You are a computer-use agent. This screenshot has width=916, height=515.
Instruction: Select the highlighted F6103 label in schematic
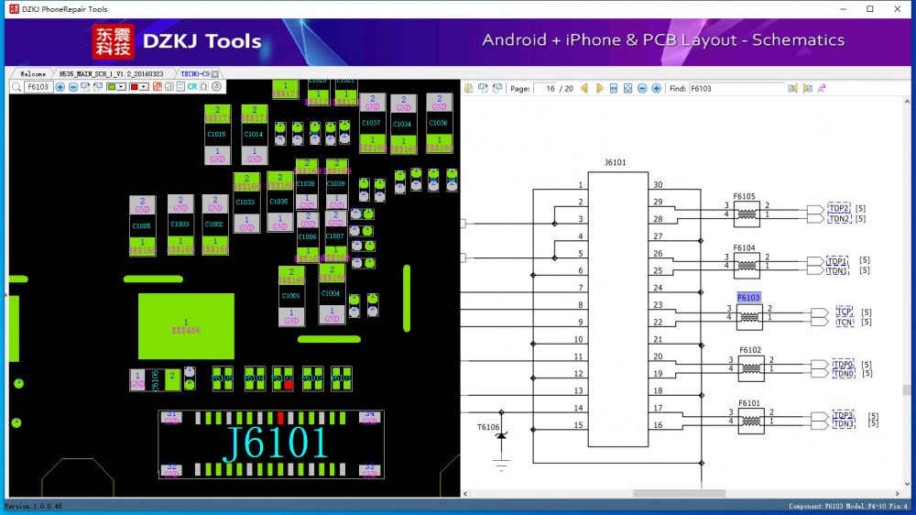pos(748,298)
